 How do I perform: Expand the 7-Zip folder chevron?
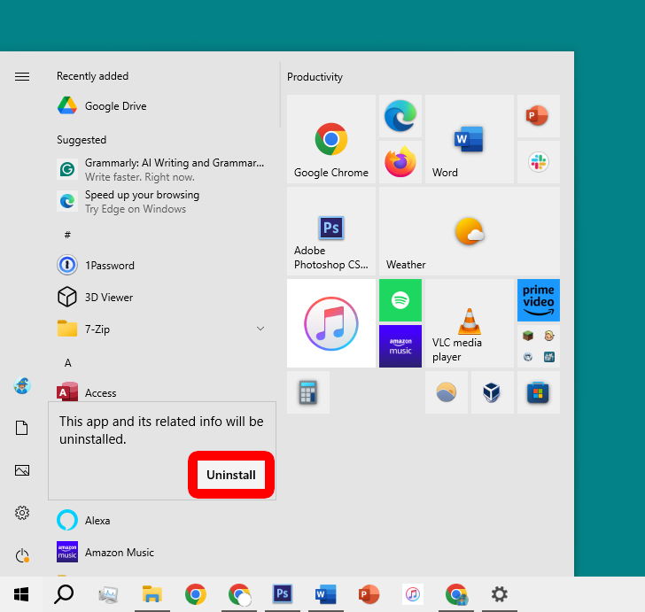(260, 329)
